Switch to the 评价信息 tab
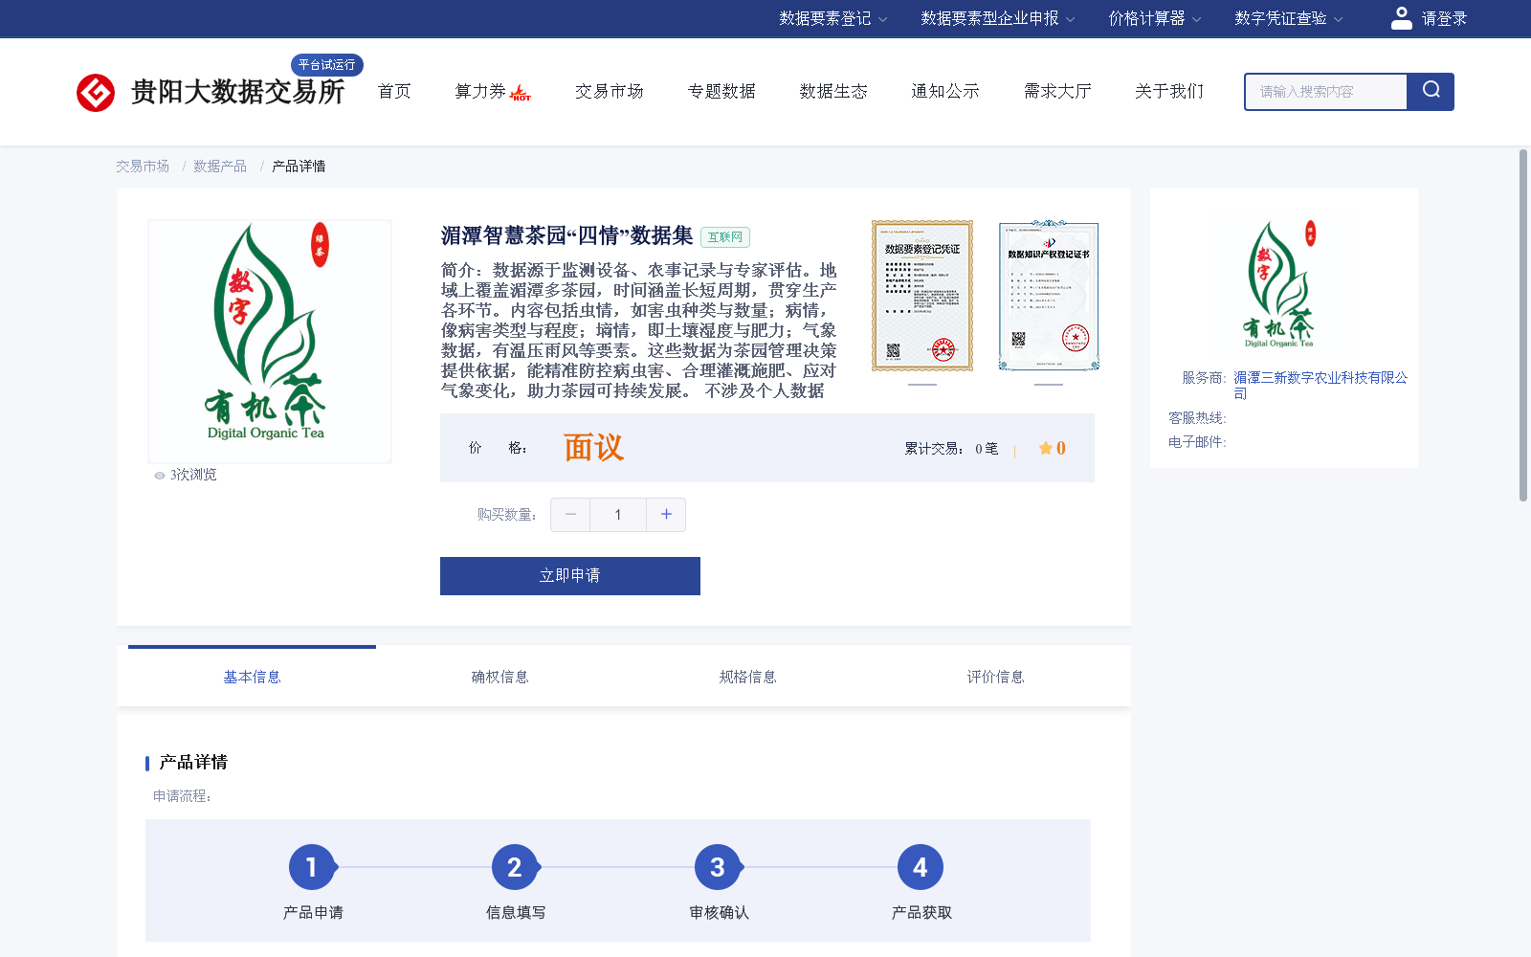The width and height of the screenshot is (1531, 957). pyautogui.click(x=995, y=678)
